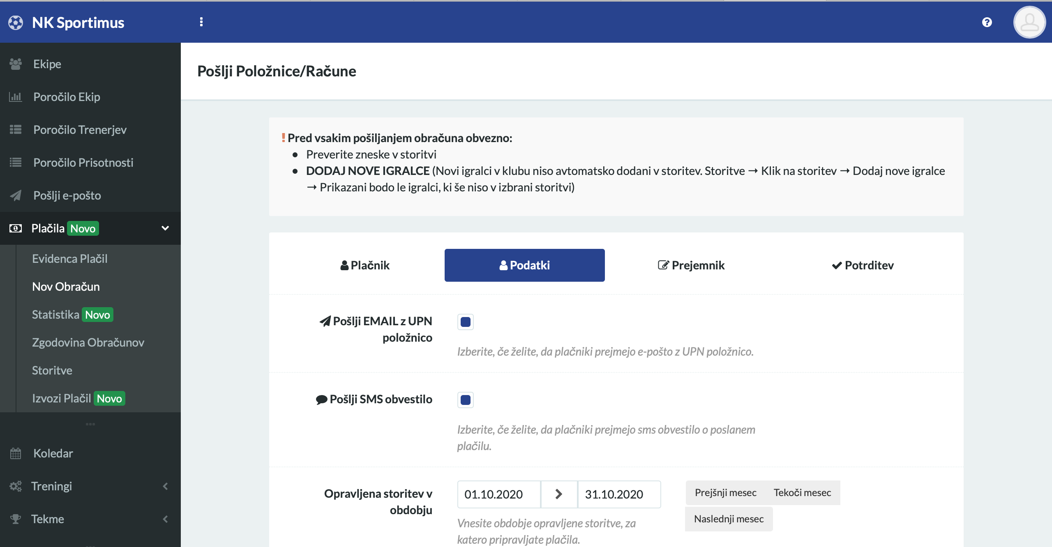Click the help question mark icon
This screenshot has height=547, width=1052.
pos(987,22)
